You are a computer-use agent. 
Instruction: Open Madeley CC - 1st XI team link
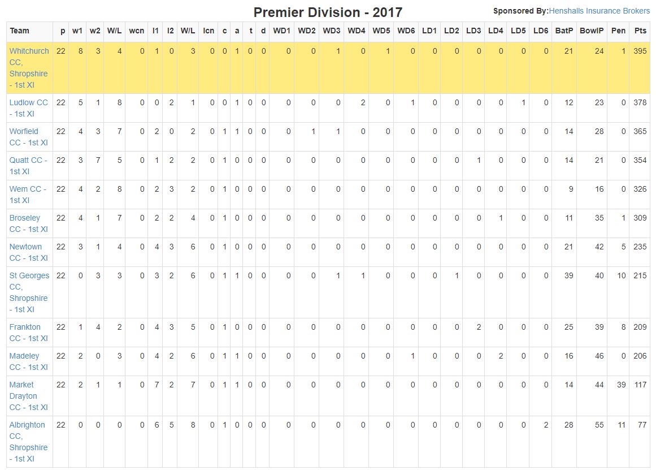29,361
